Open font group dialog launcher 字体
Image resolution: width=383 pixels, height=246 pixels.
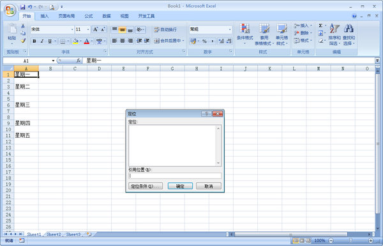point(105,52)
